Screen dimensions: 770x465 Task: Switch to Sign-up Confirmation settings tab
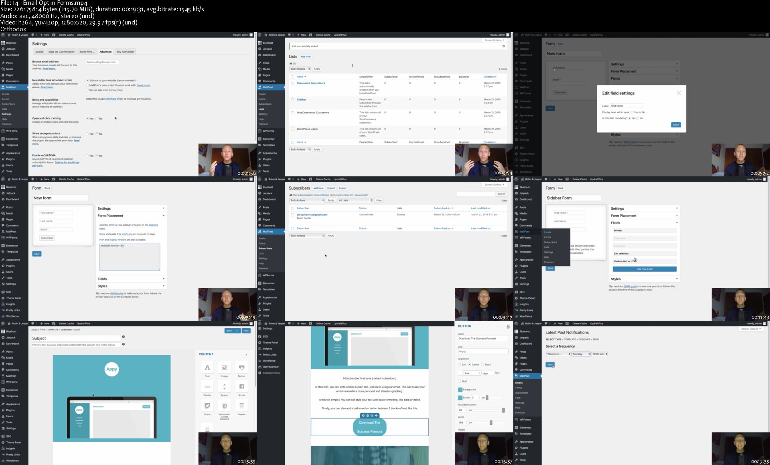(x=61, y=52)
